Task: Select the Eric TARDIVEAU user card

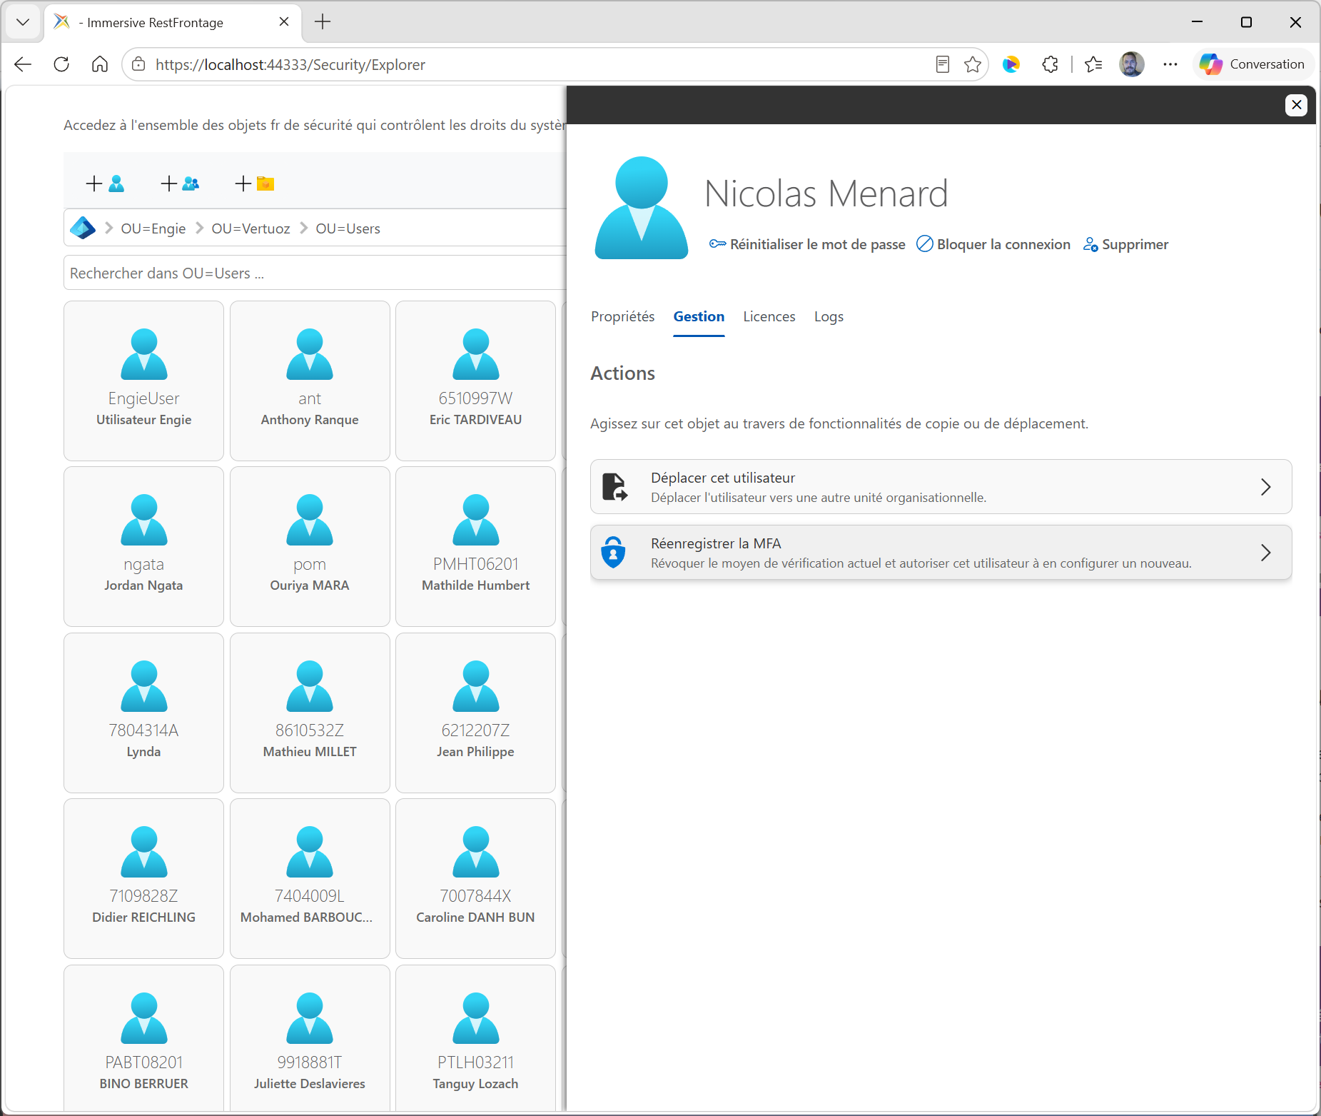Action: (x=475, y=381)
